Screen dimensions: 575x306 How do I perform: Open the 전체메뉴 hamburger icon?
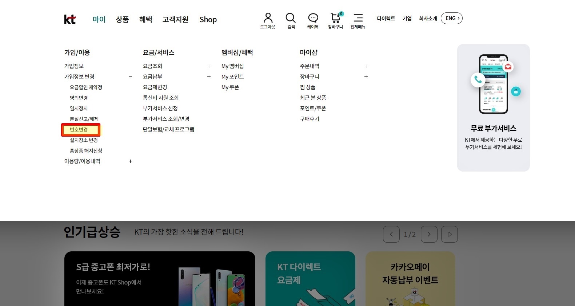point(358,21)
